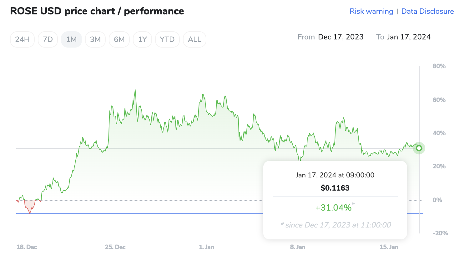Image resolution: width=464 pixels, height=261 pixels.
Task: Show the 3M price history
Action: click(x=95, y=39)
